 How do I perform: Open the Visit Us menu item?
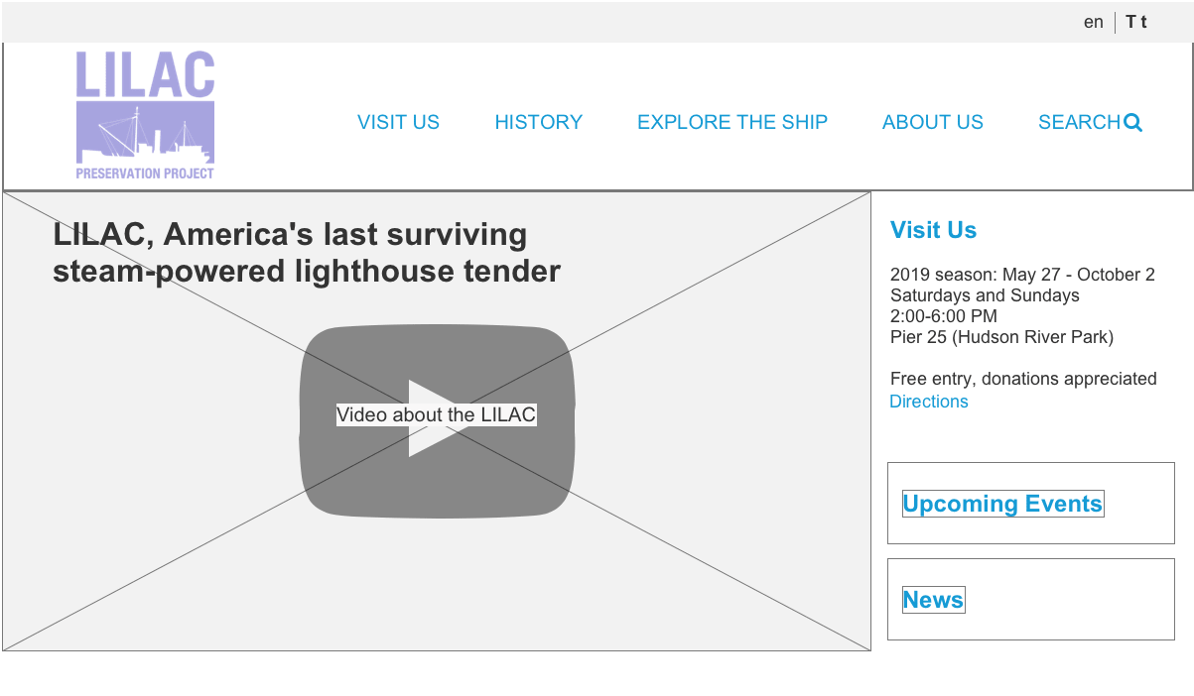pyautogui.click(x=398, y=122)
